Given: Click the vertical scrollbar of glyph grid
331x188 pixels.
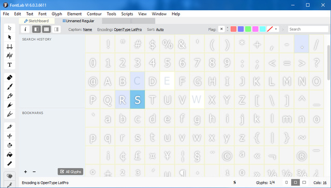Looking at the screenshot, I should [x=328, y=62].
